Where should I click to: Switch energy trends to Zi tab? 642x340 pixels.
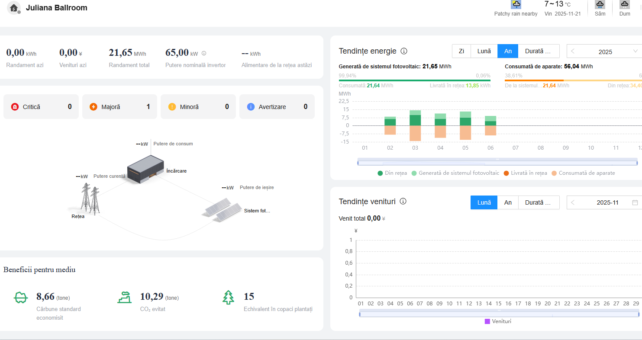461,51
